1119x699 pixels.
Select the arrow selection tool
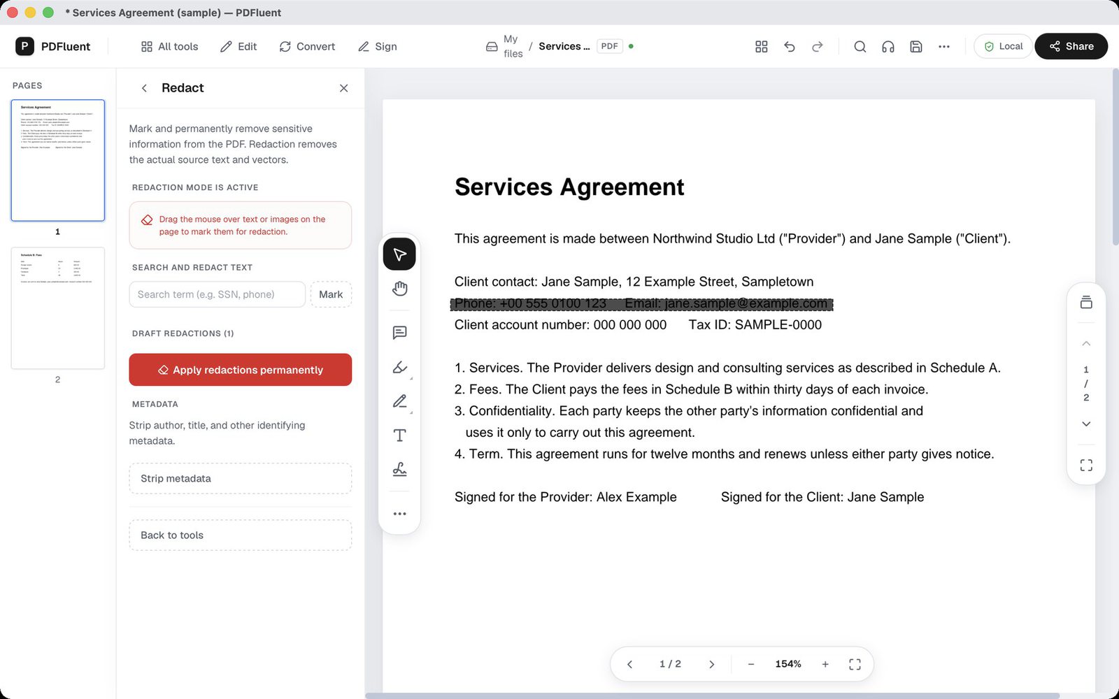[x=399, y=254]
